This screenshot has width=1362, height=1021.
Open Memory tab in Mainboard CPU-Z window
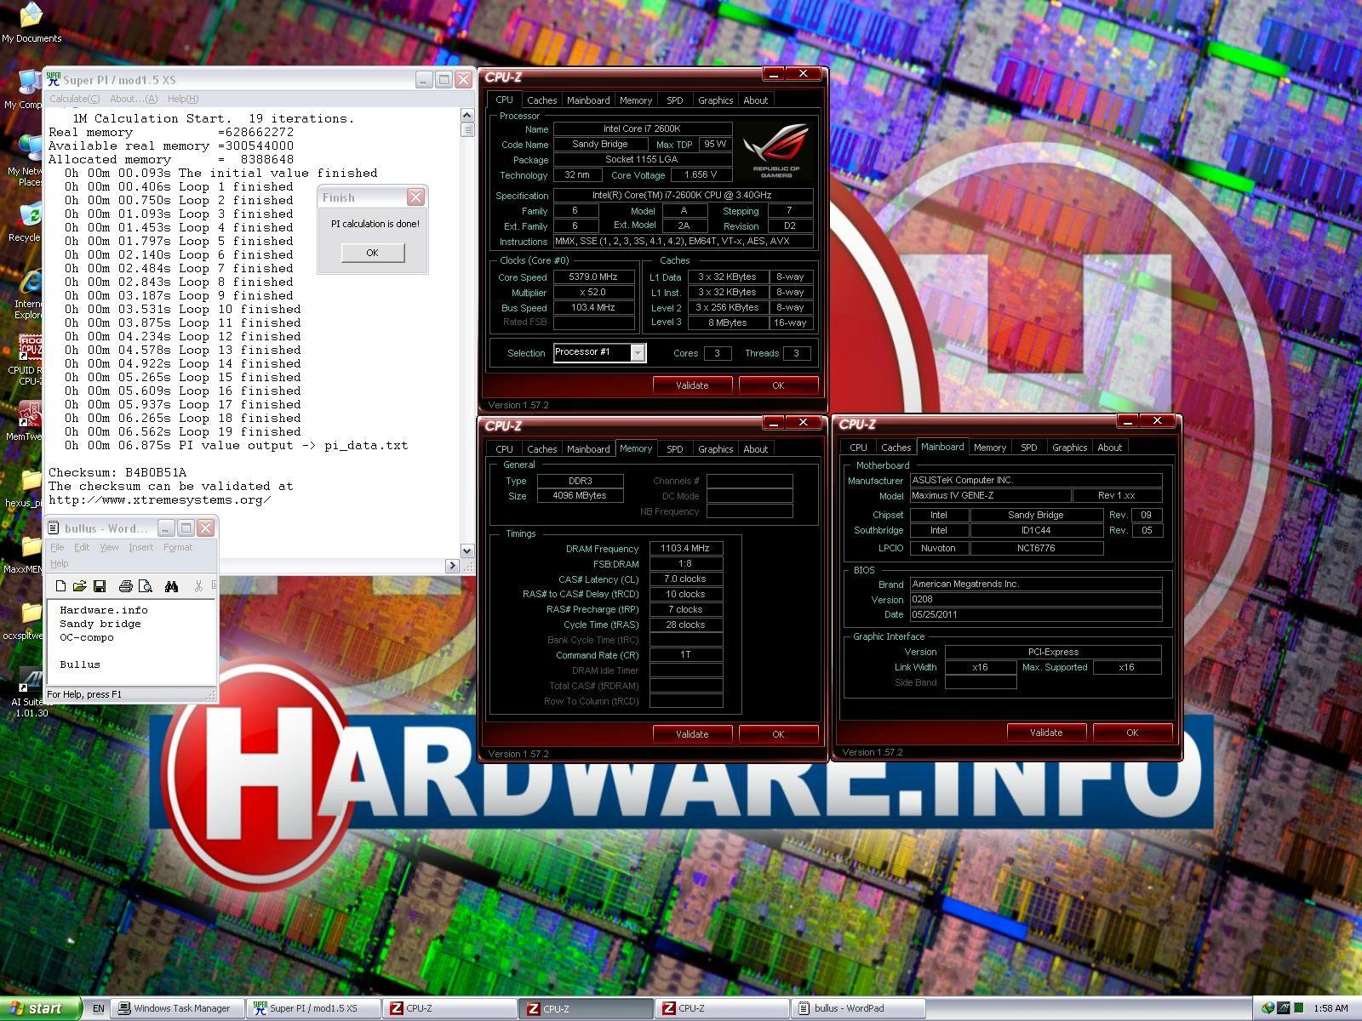coord(989,448)
